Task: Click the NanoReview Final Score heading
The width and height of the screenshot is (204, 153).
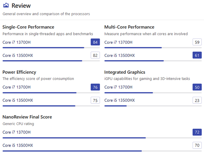Action: coord(27,117)
